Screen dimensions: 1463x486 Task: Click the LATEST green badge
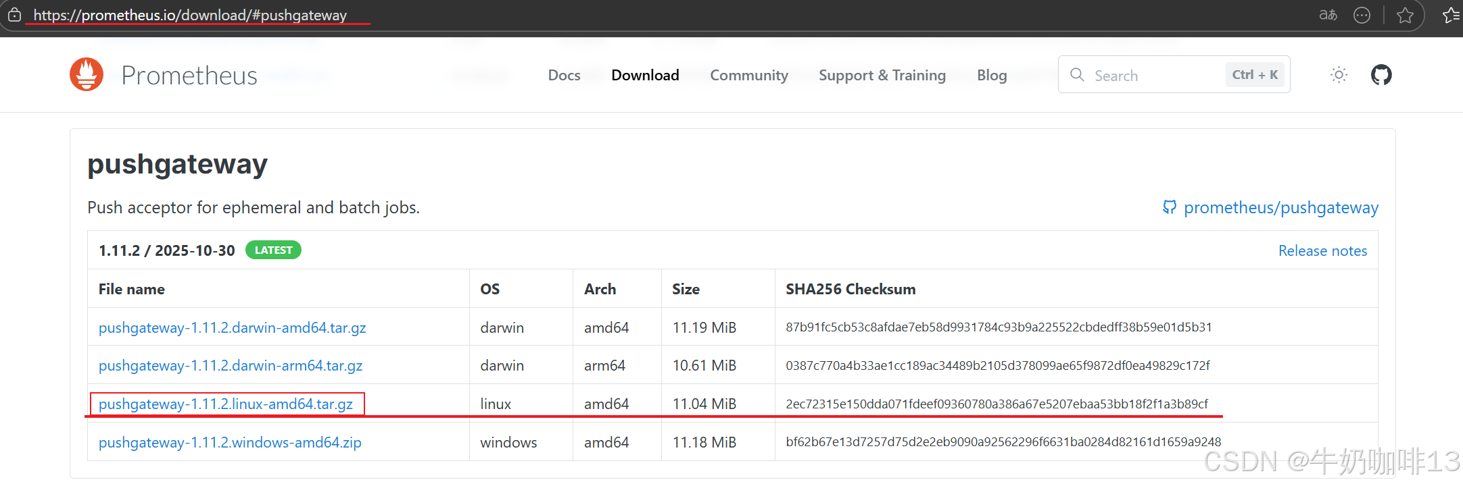point(273,250)
